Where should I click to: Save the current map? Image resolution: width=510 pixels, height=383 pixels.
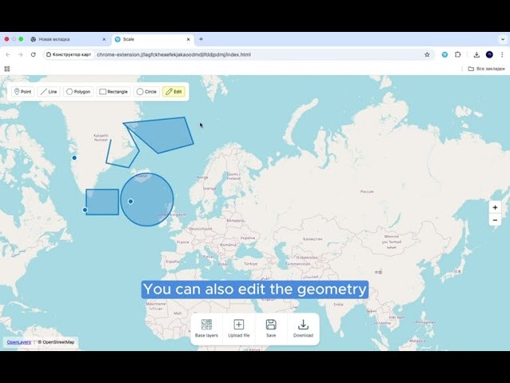pyautogui.click(x=271, y=328)
